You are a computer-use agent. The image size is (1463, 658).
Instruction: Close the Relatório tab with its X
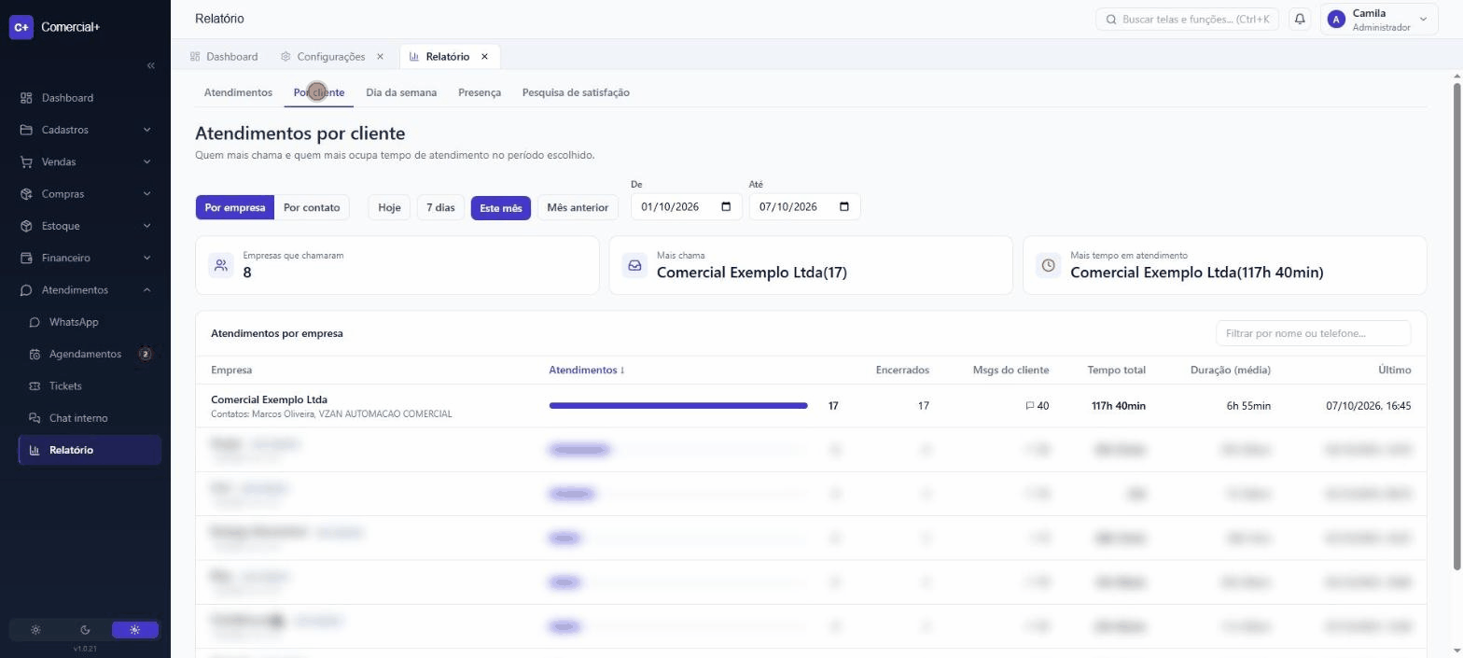(x=484, y=57)
